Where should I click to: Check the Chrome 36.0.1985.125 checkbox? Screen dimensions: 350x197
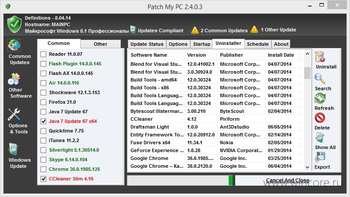pyautogui.click(x=44, y=169)
